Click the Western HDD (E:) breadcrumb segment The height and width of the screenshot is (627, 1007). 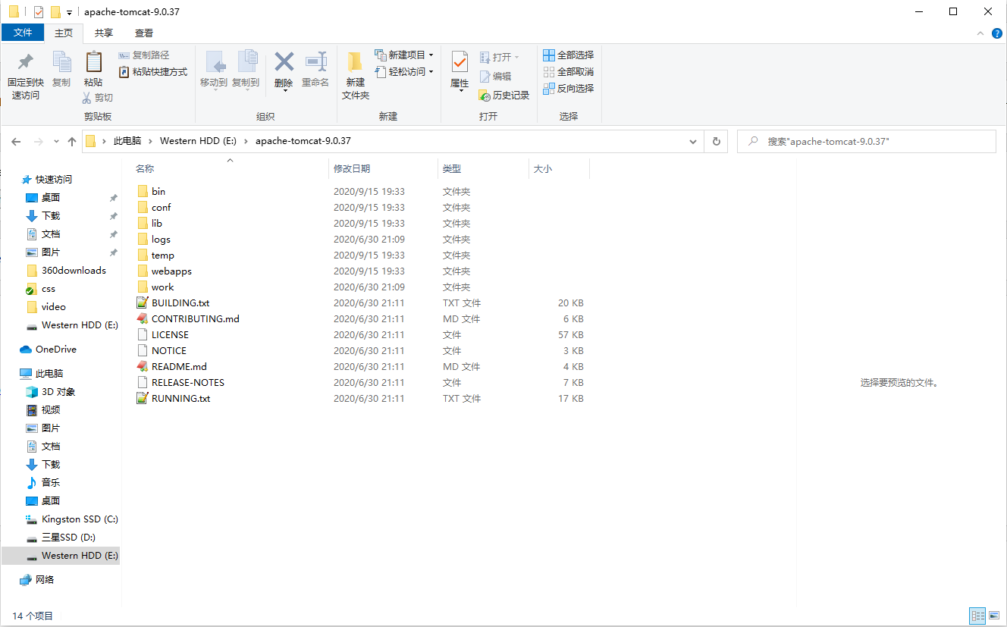pyautogui.click(x=199, y=142)
